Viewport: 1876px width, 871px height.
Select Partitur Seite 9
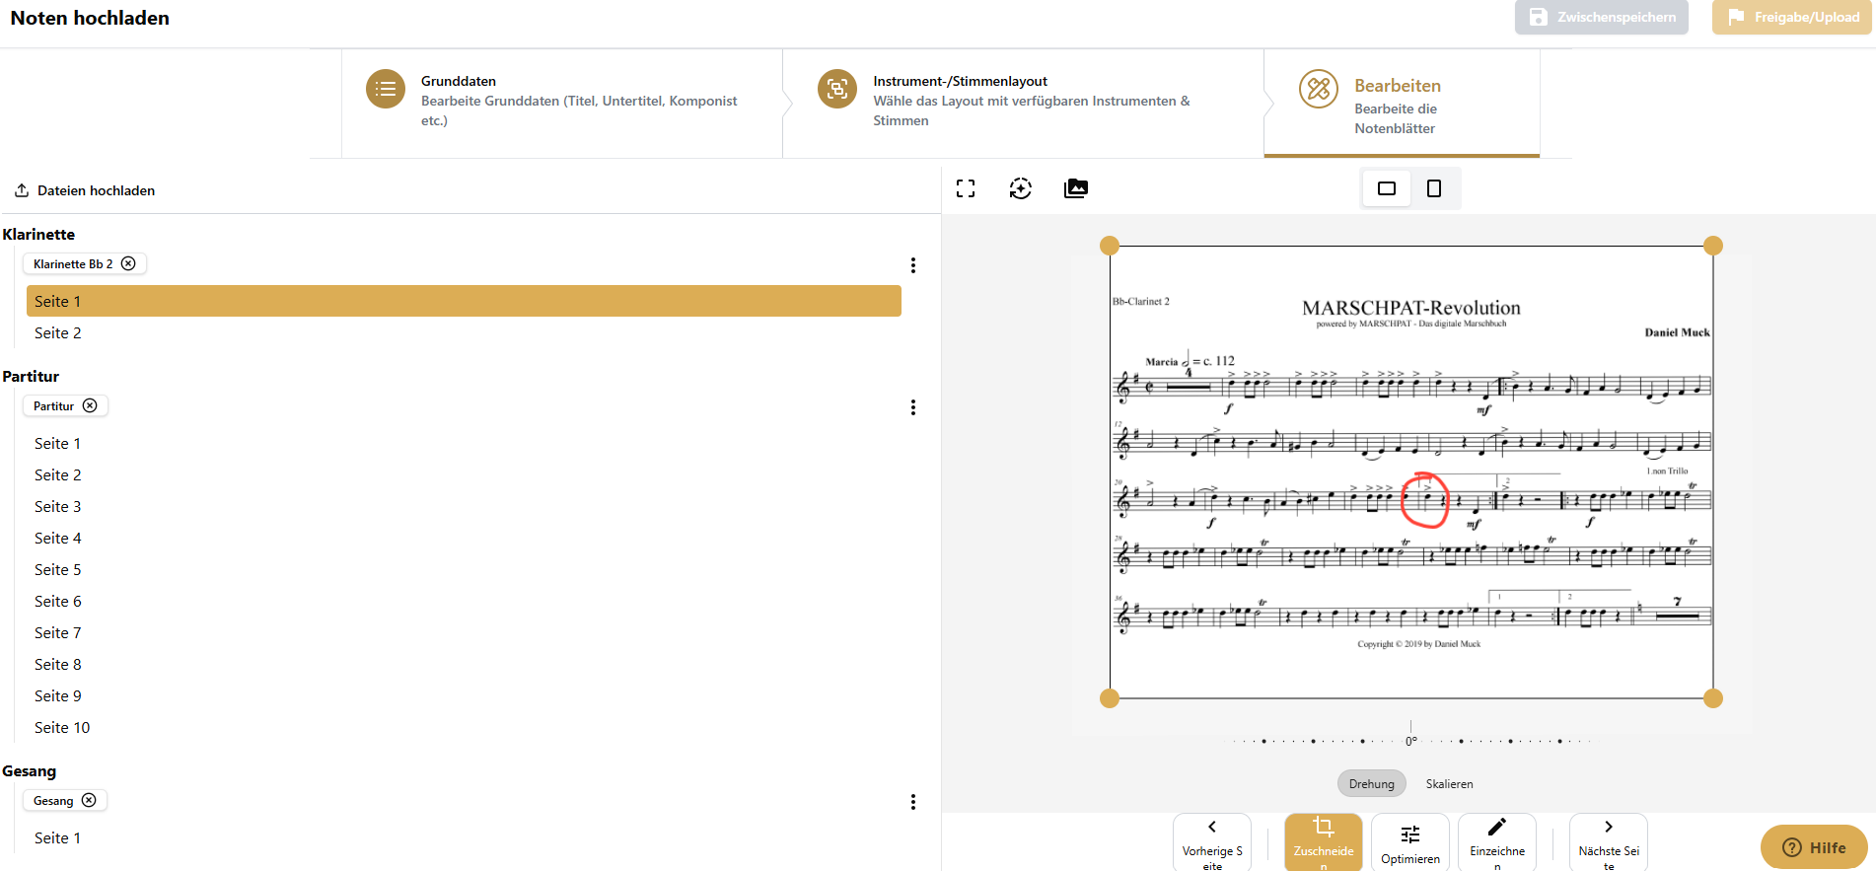[464, 695]
